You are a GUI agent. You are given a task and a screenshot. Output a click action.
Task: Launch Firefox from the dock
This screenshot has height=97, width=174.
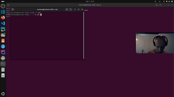pos(3,18)
